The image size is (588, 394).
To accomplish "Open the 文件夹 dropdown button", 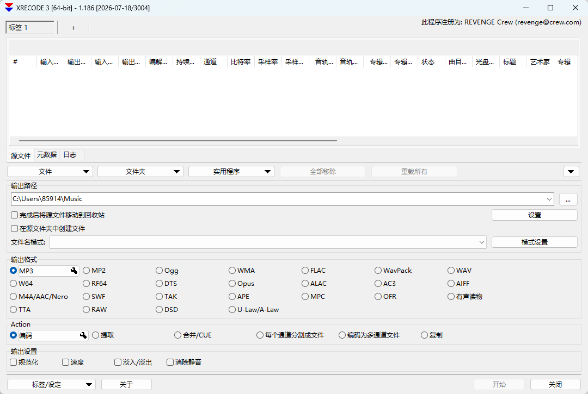I will click(x=140, y=171).
